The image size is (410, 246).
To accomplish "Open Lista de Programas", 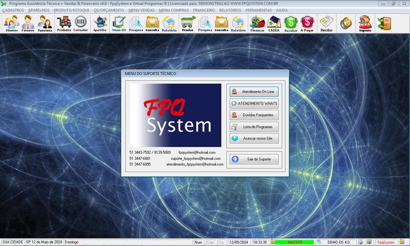I will (254, 127).
